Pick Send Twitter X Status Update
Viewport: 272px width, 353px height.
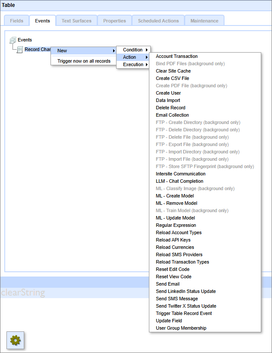point(186,306)
